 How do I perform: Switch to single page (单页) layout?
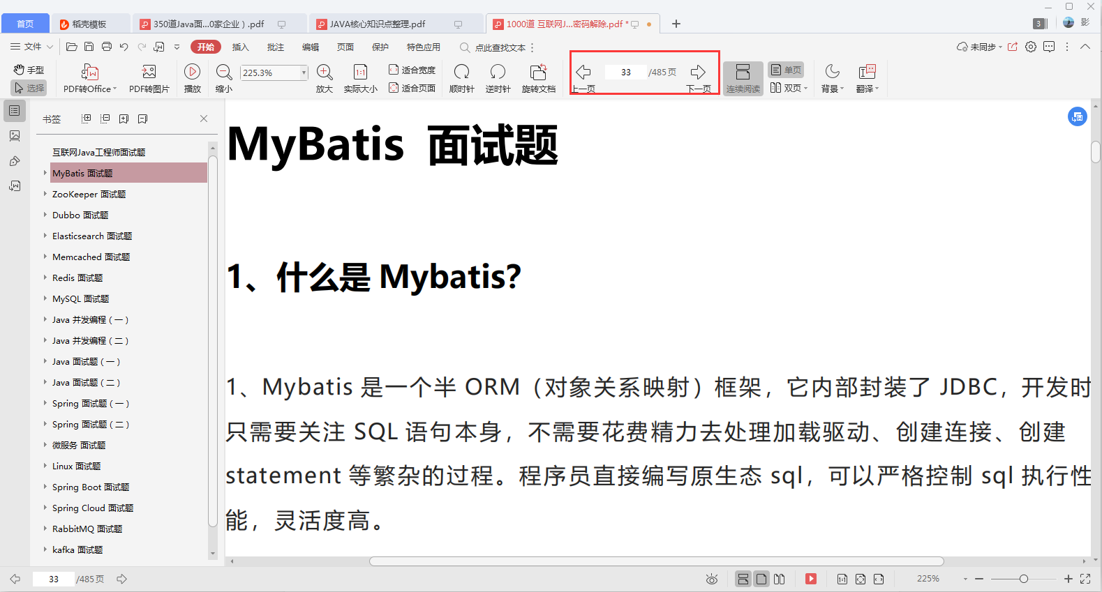coord(786,70)
